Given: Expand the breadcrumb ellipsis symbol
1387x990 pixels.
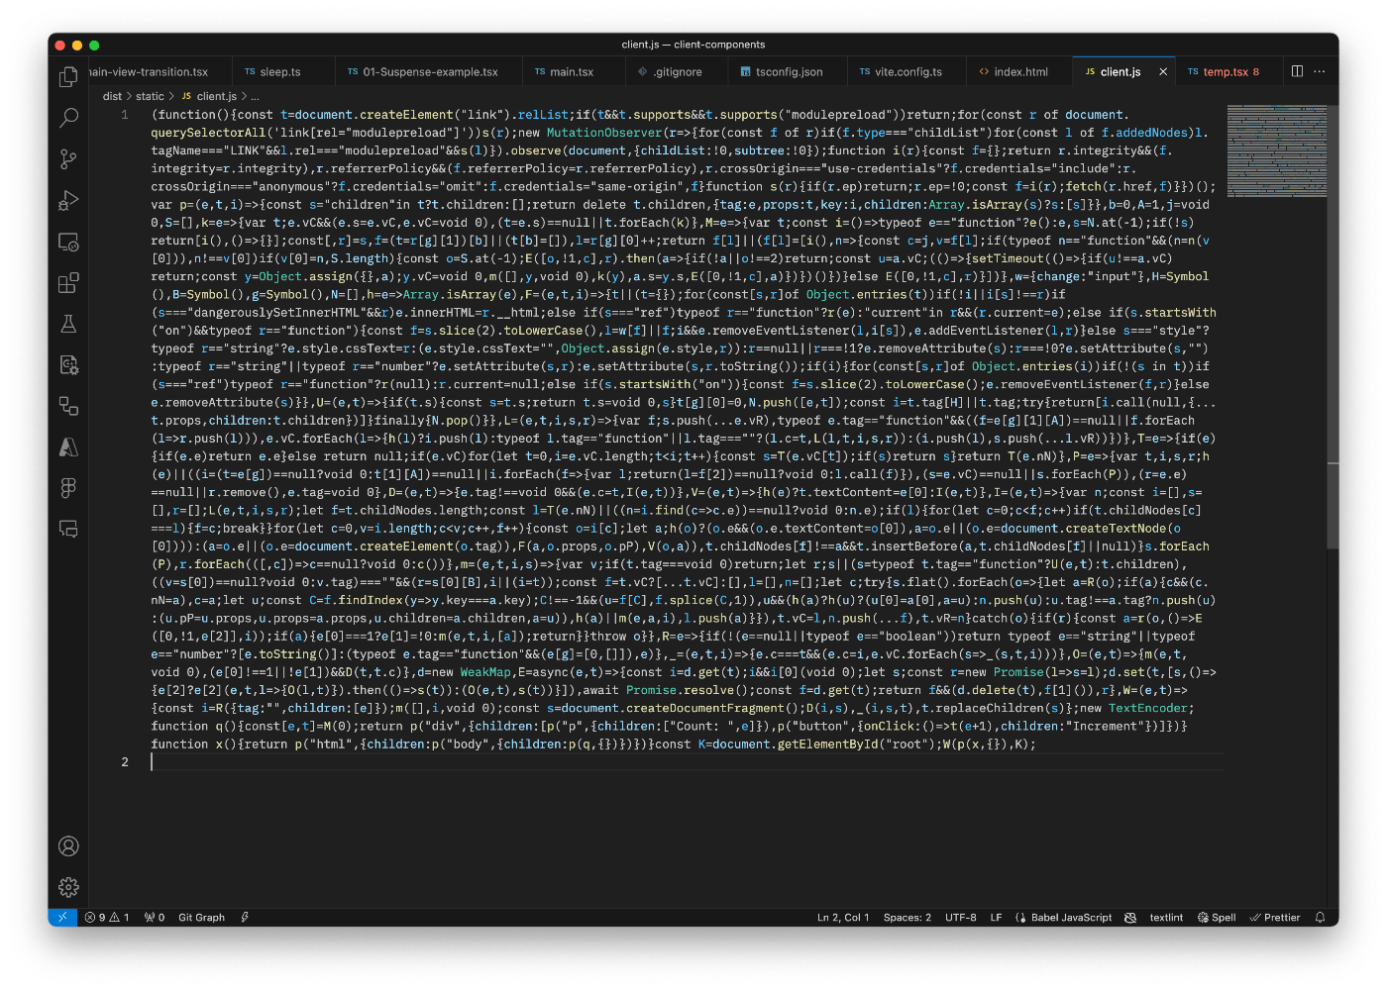Looking at the screenshot, I should coord(256,96).
